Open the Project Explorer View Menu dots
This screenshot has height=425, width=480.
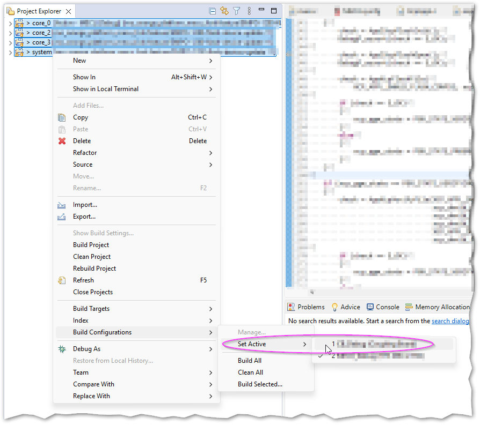coord(249,11)
